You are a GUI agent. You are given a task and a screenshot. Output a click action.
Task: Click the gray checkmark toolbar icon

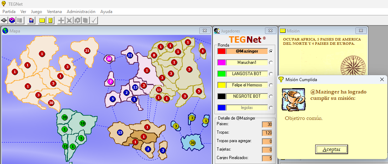tap(94, 20)
